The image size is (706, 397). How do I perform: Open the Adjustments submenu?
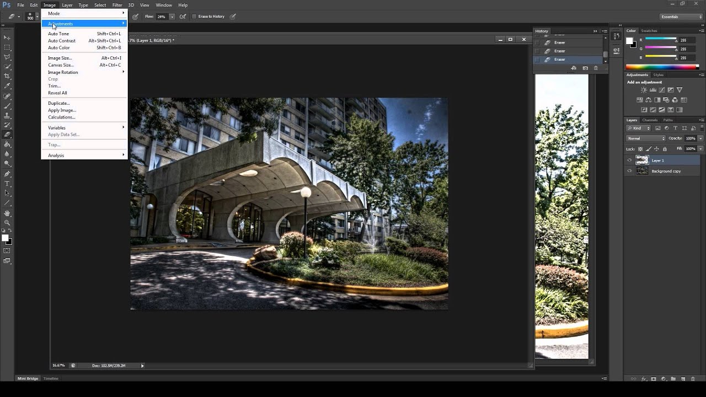point(84,24)
